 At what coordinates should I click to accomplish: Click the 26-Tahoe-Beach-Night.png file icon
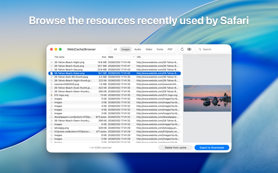51,62
